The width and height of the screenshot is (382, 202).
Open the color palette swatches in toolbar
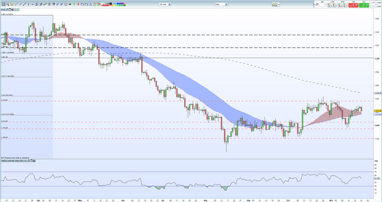point(113,4)
